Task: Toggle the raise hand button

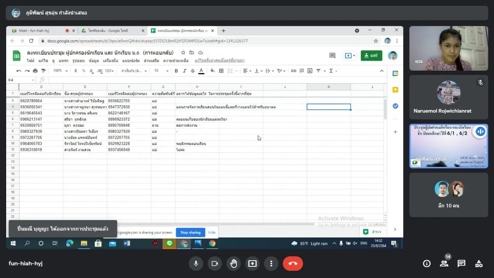Action: pyautogui.click(x=233, y=264)
